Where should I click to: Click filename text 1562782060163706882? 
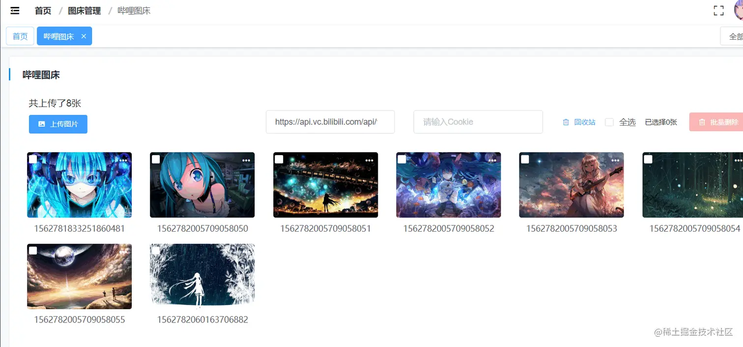pos(202,320)
